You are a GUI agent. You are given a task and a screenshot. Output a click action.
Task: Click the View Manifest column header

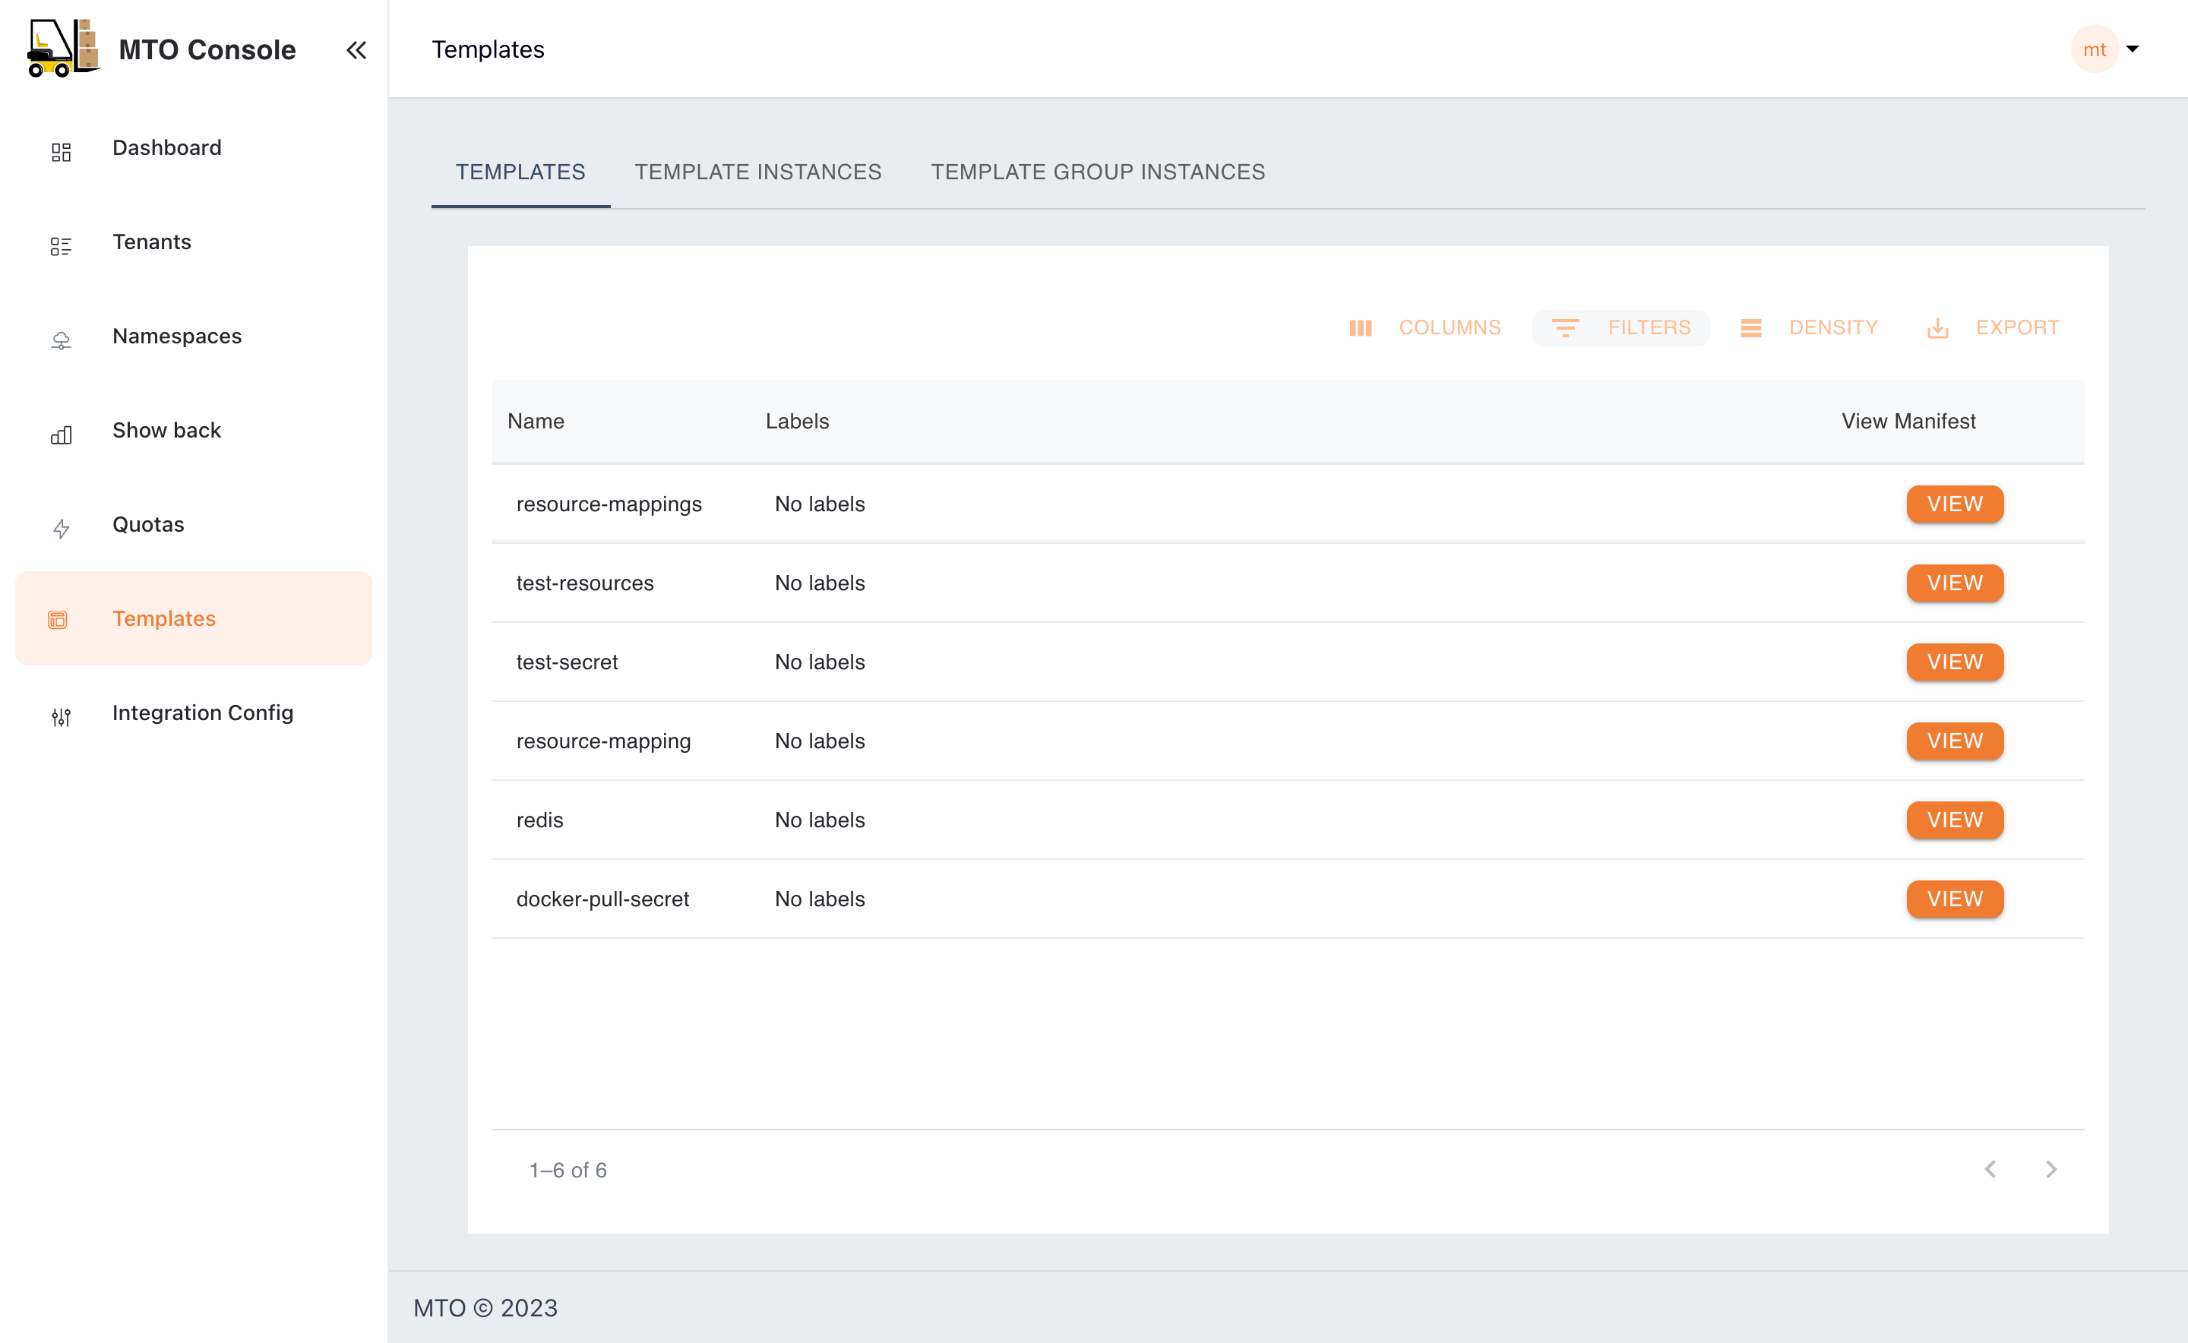pos(1908,421)
